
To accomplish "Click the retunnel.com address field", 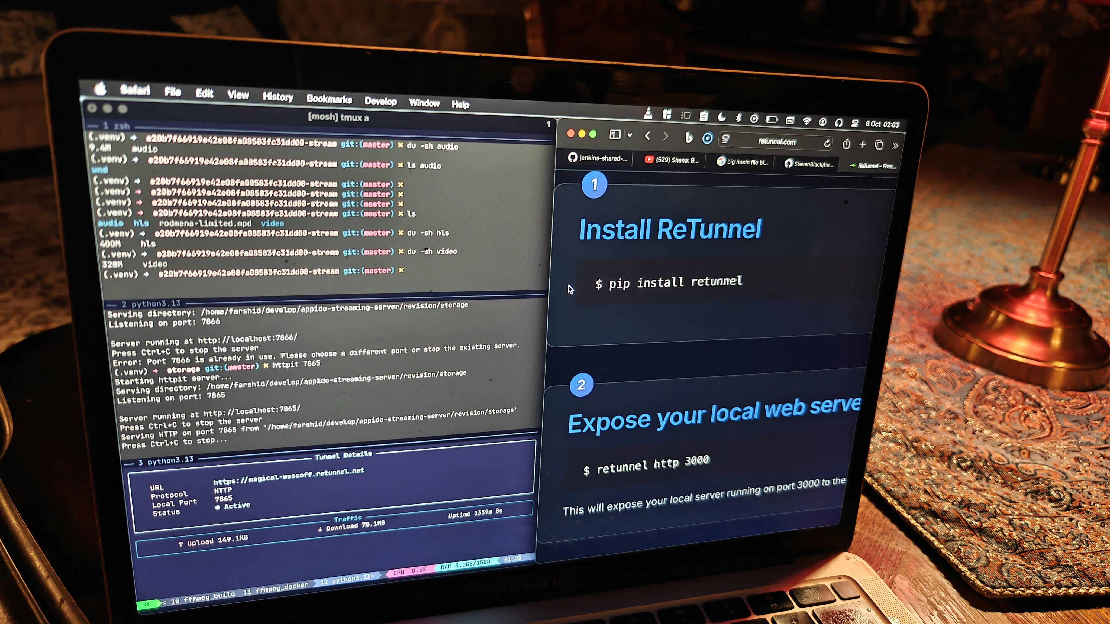I will pos(776,141).
